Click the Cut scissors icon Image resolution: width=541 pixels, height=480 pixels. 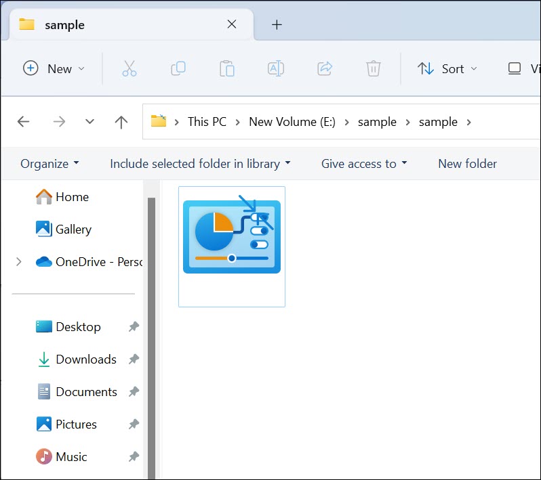(x=129, y=68)
